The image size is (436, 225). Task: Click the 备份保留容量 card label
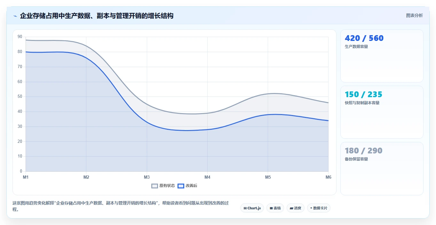pyautogui.click(x=356, y=159)
